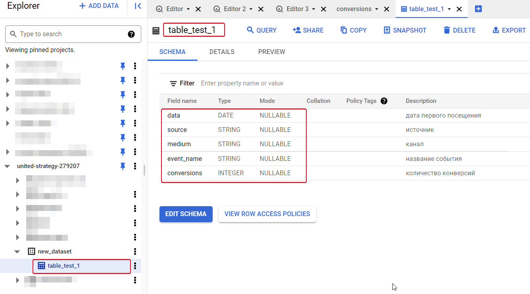530x294 pixels.
Task: Click the DELETE button
Action: tap(459, 30)
